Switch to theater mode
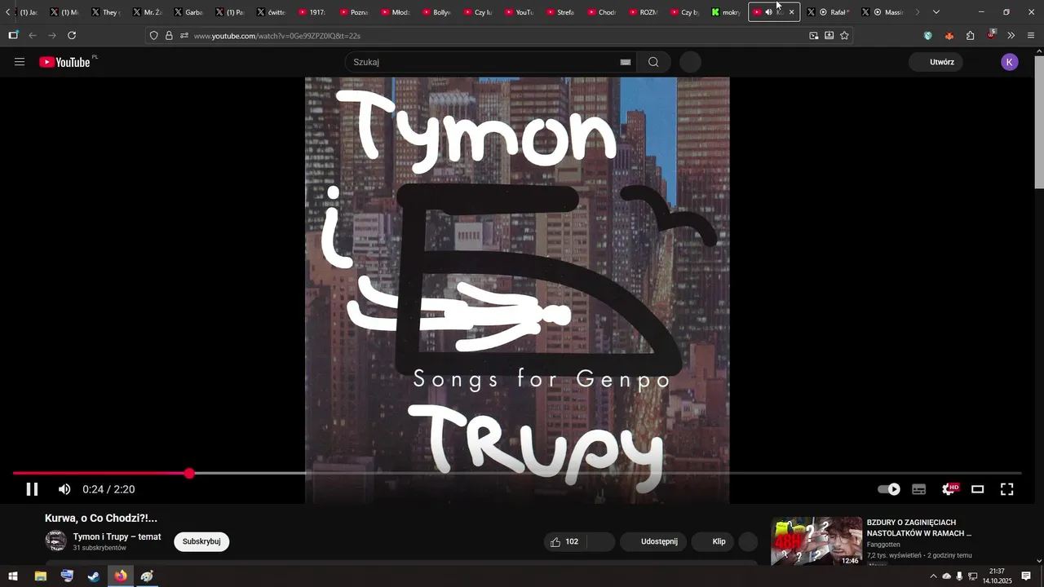This screenshot has width=1044, height=587. pos(978,489)
